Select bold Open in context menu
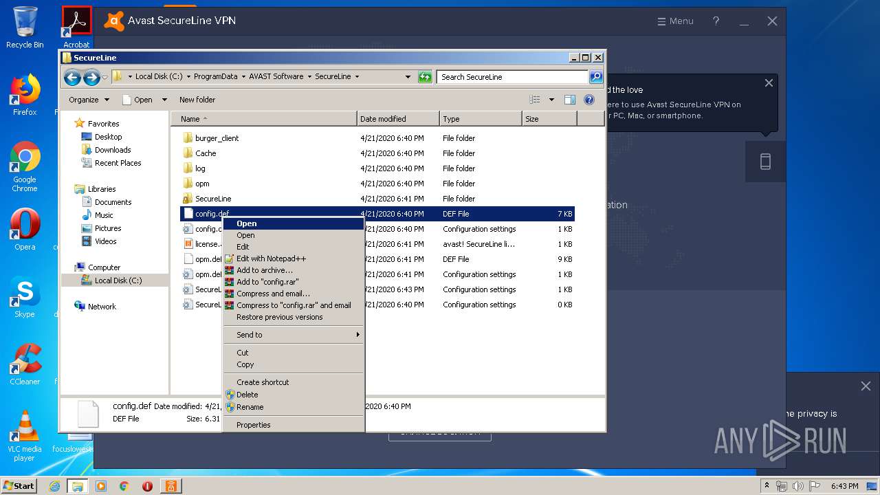 (294, 223)
